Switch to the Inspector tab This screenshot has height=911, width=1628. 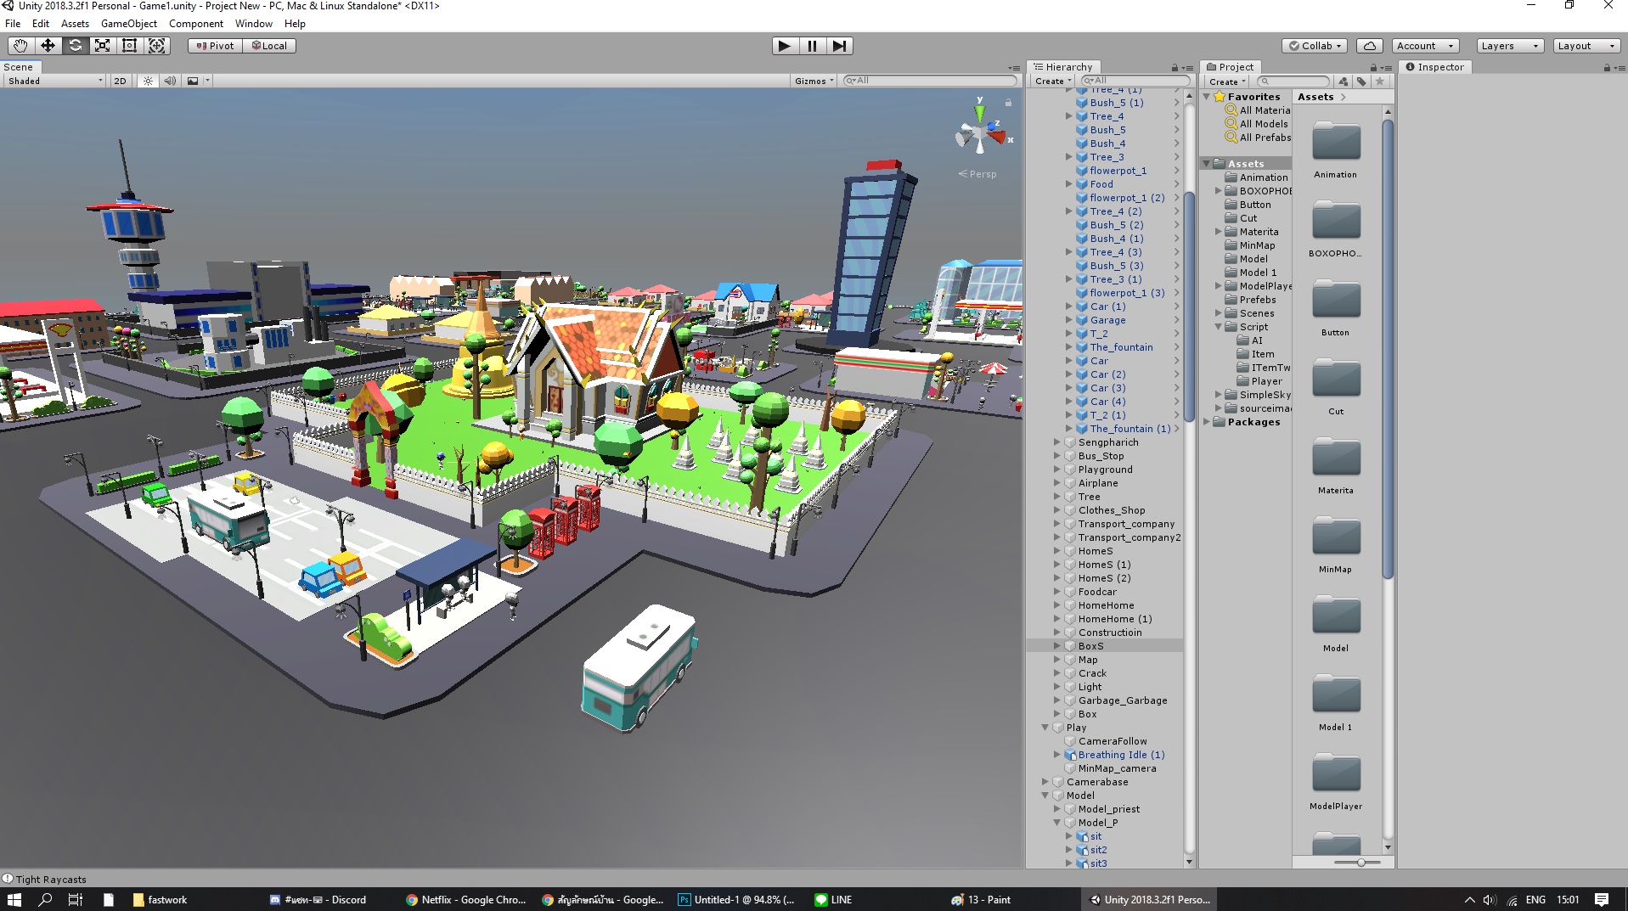tap(1434, 67)
